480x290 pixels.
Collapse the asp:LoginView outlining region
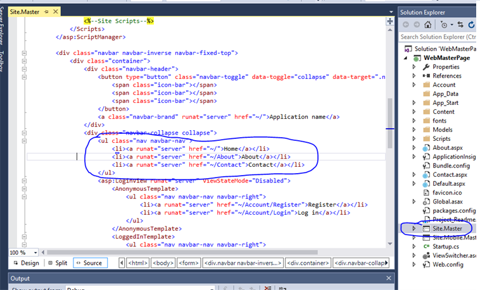[x=24, y=181]
